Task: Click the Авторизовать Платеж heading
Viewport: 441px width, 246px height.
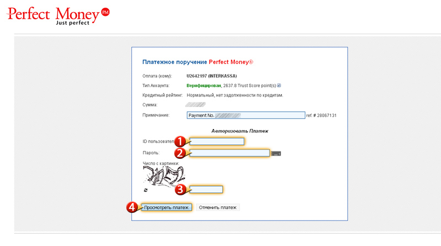Action: (x=240, y=131)
